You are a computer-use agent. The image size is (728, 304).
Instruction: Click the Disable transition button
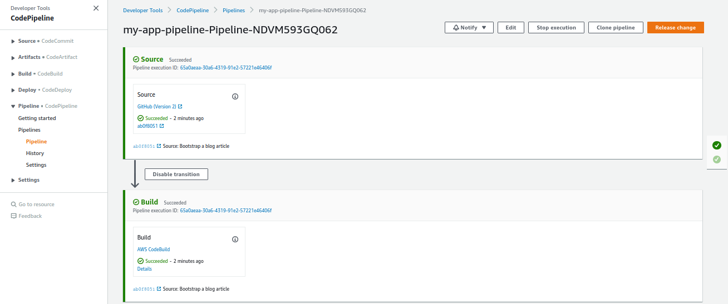[176, 175]
